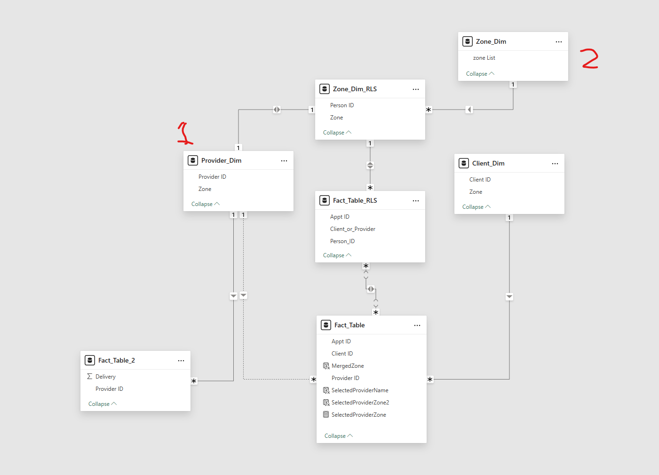Collapse the Zone_Dim_RLS table

[x=337, y=133]
